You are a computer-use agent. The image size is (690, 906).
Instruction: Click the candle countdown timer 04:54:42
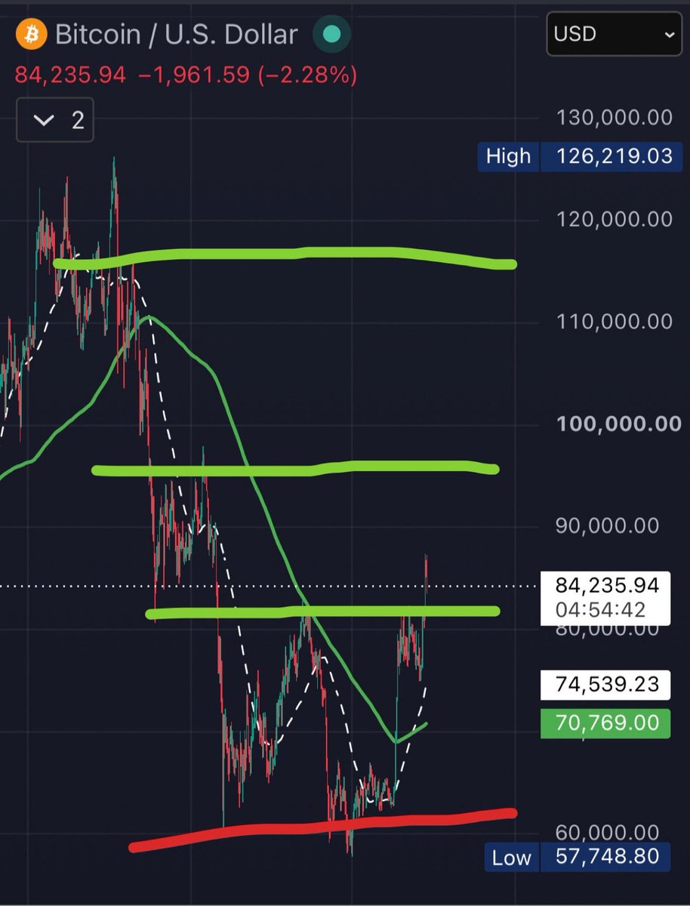click(x=601, y=609)
